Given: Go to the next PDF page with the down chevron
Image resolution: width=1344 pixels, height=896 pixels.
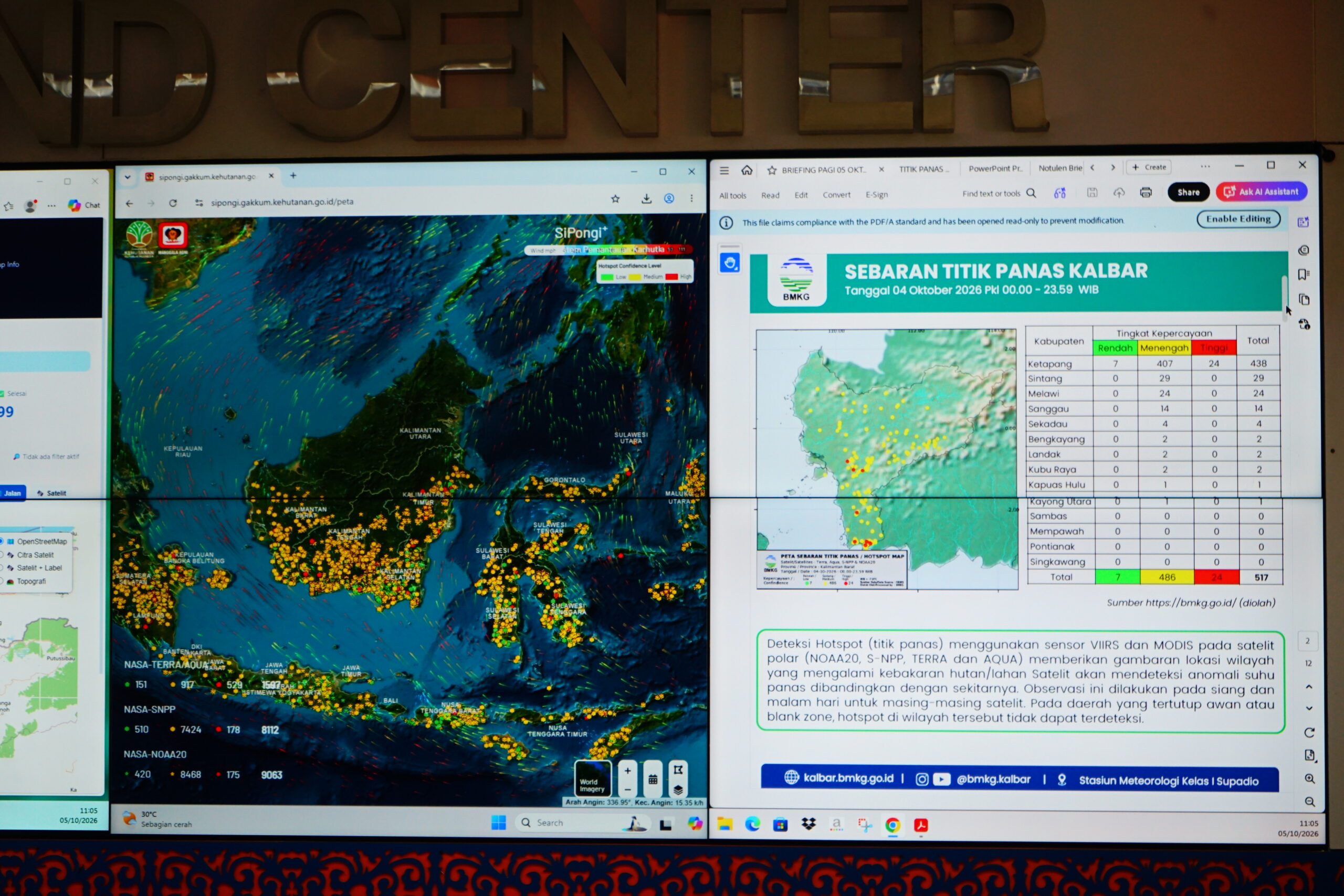Looking at the screenshot, I should click(x=1309, y=708).
